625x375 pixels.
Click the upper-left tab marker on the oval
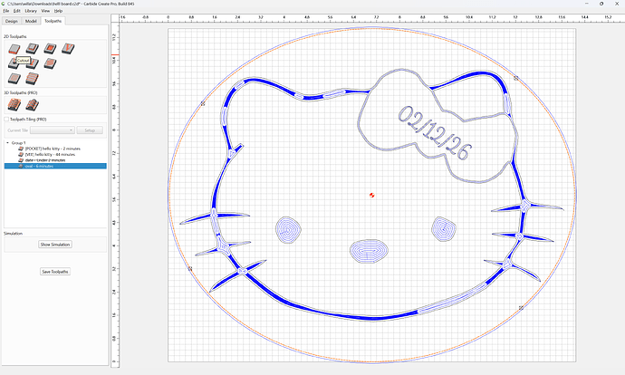tap(203, 103)
